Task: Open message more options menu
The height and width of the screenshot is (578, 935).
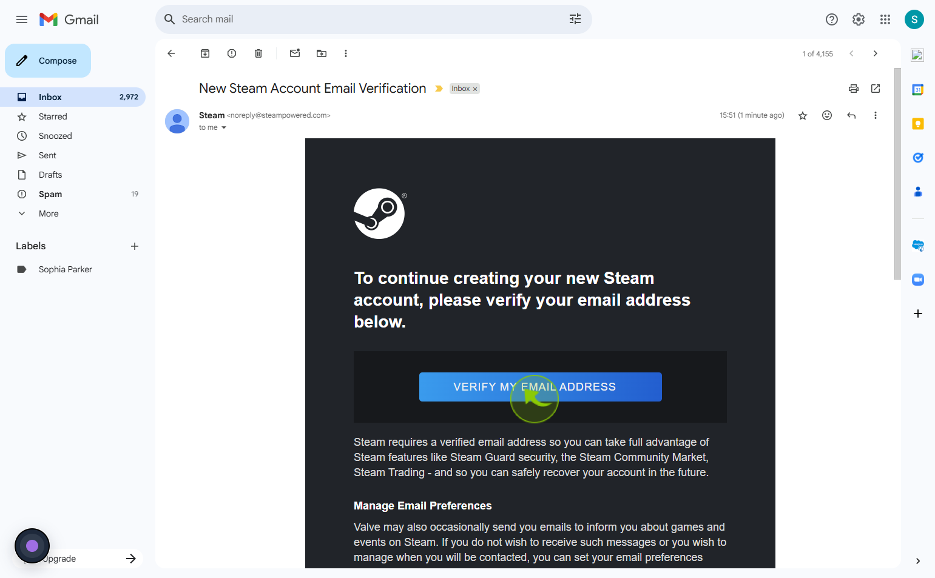Action: pyautogui.click(x=875, y=115)
